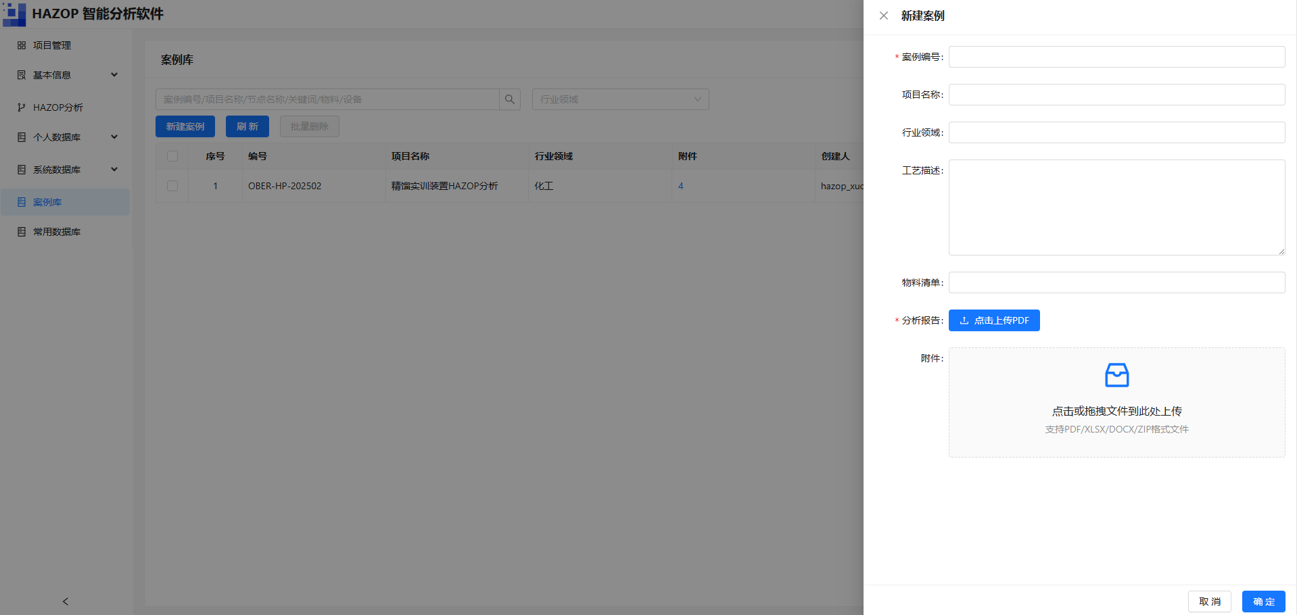Image resolution: width=1297 pixels, height=615 pixels.
Task: Click the inbox upload icon in 附件 area
Action: point(1116,375)
